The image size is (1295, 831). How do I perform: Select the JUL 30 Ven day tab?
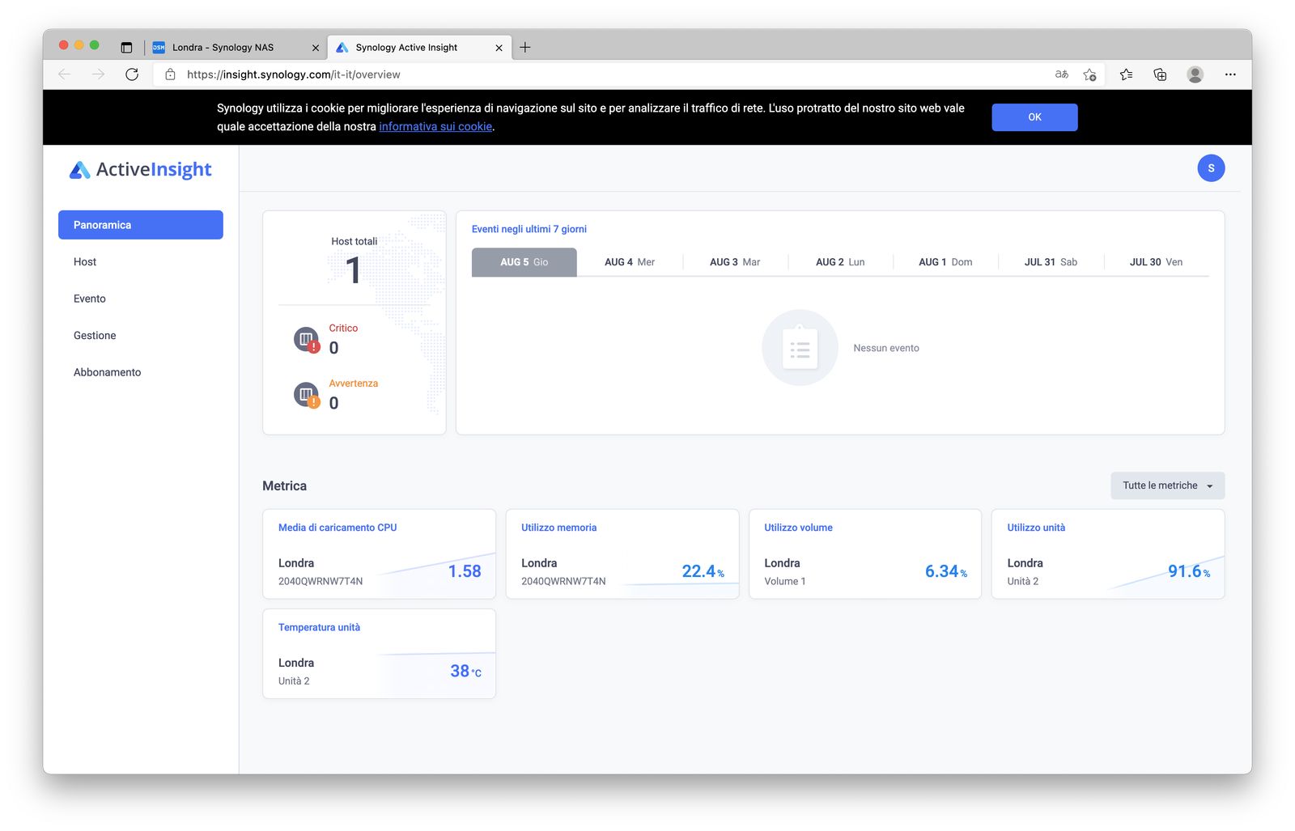click(x=1156, y=262)
